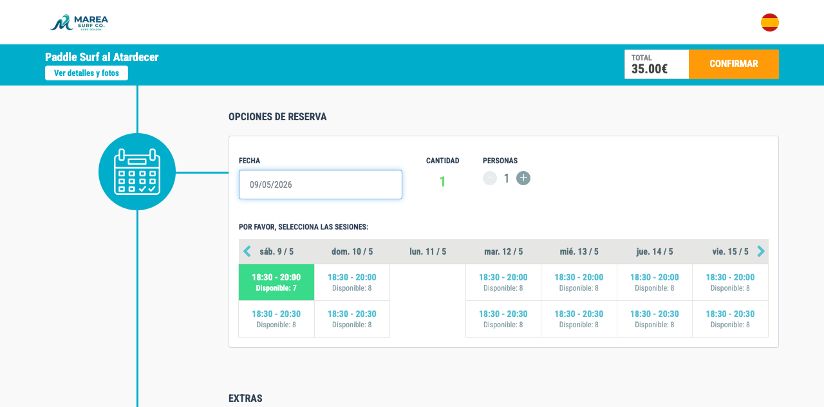Select Friday 15/5 18:30 - 20:00 session
The width and height of the screenshot is (824, 407).
click(730, 282)
